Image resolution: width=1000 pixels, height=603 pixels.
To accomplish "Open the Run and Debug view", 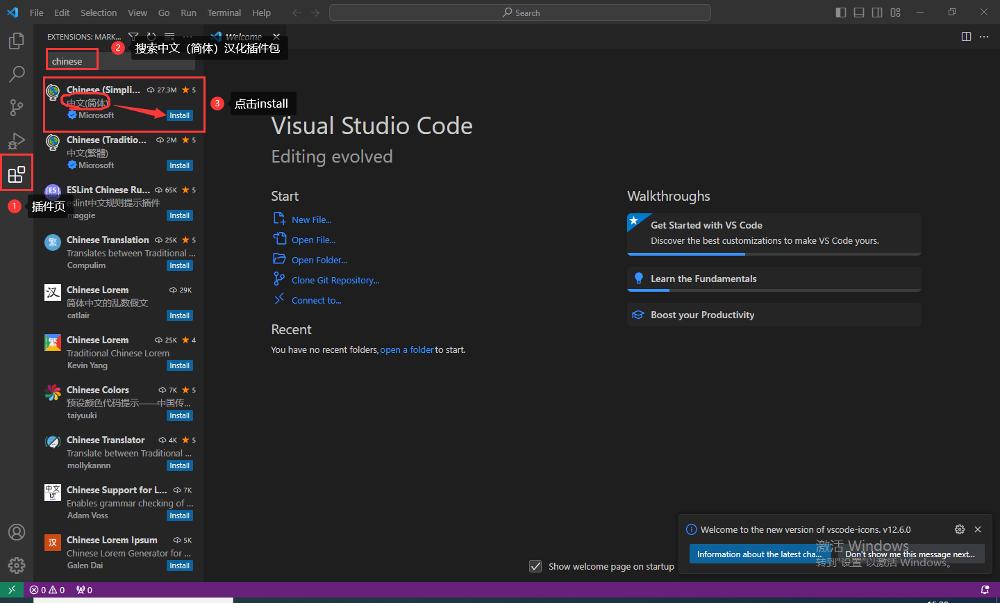I will [x=17, y=140].
